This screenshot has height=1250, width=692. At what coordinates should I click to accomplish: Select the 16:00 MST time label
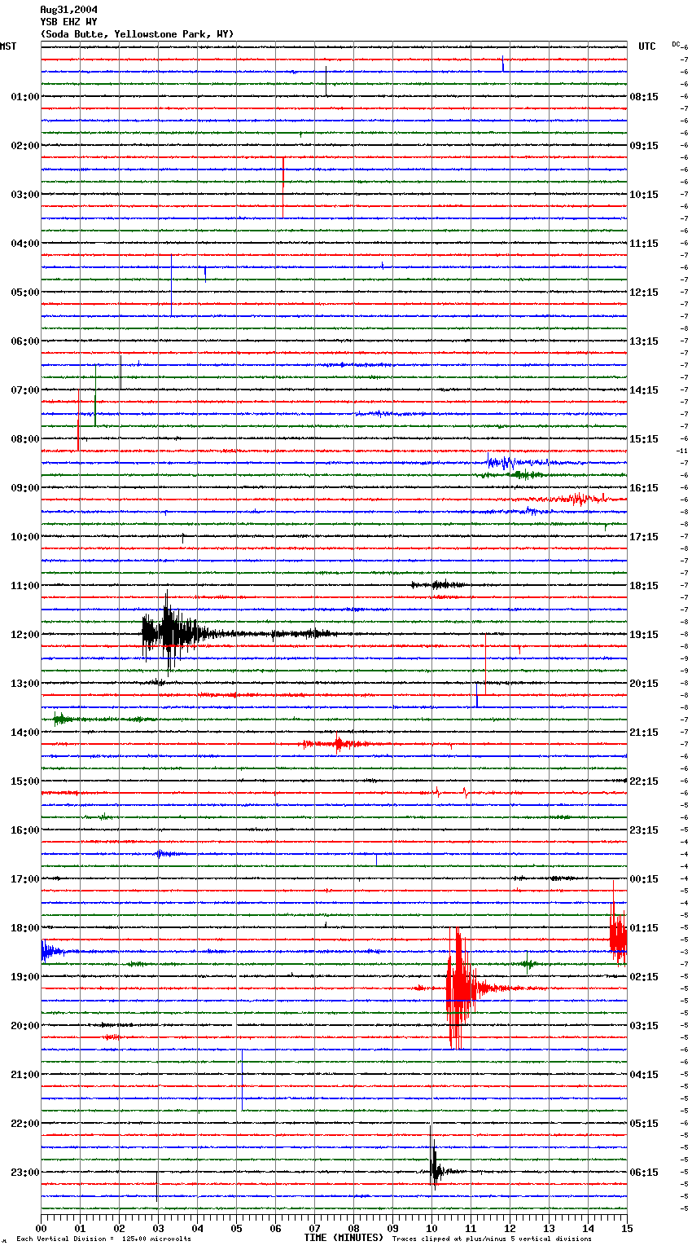(24, 830)
